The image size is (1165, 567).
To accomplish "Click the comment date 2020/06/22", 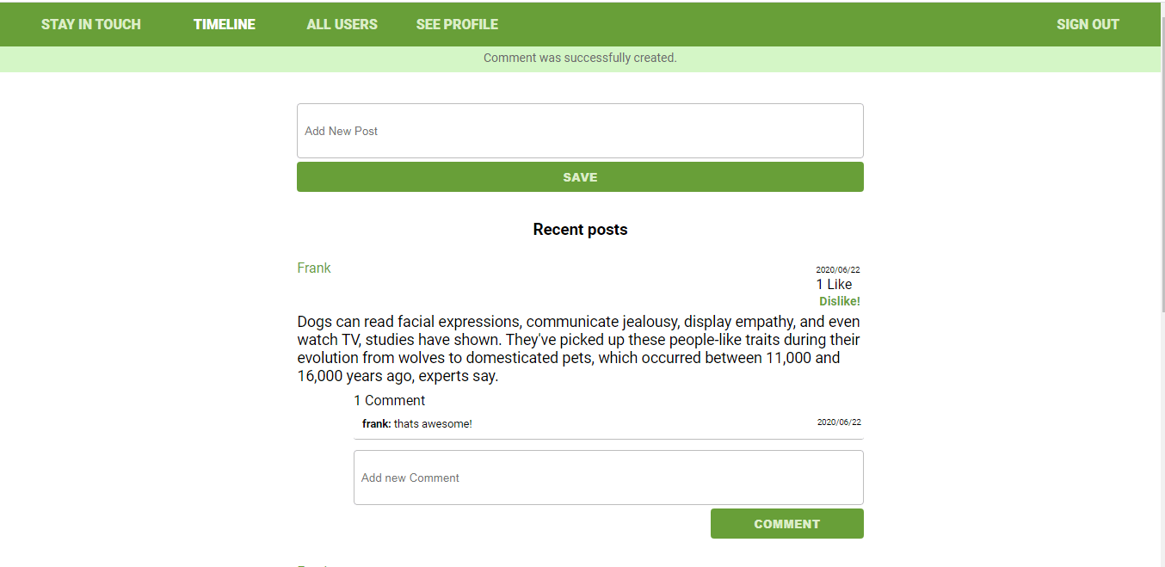I will pyautogui.click(x=839, y=422).
